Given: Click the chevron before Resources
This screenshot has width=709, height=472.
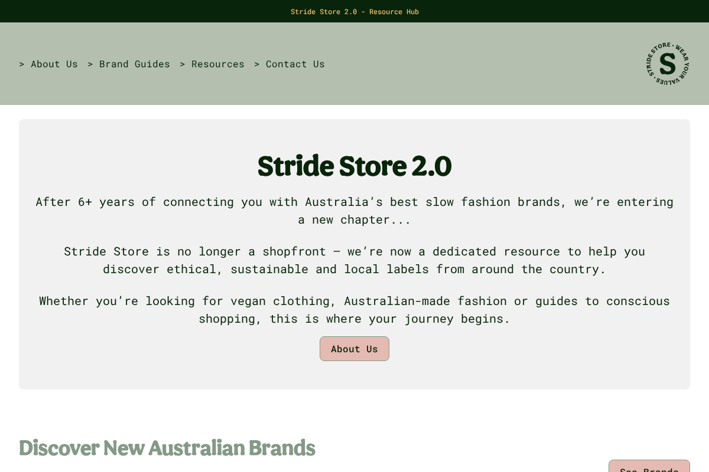Looking at the screenshot, I should pyautogui.click(x=182, y=64).
